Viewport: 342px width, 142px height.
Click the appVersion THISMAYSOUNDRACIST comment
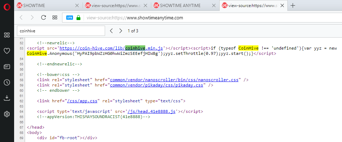pos(94,117)
